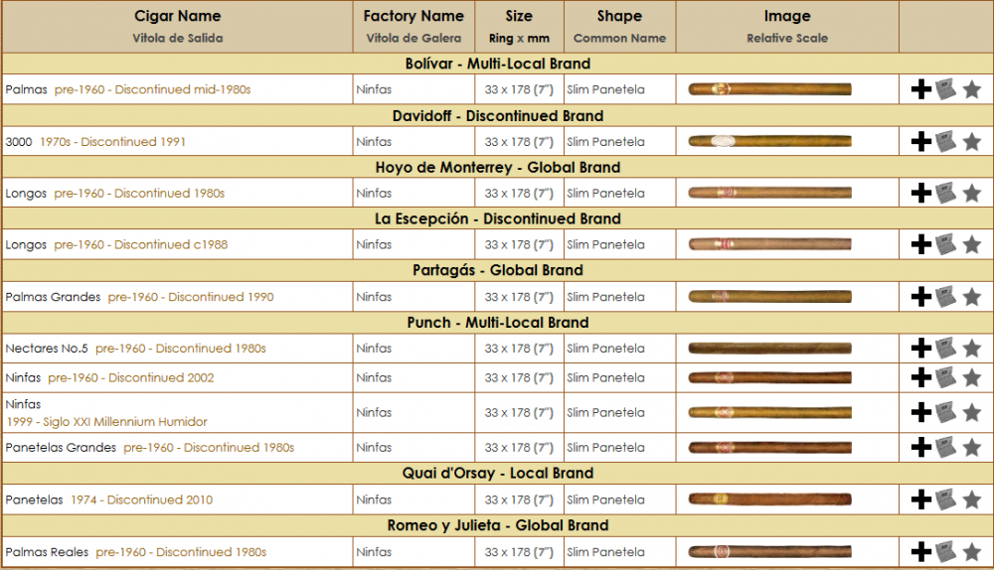
Task: Click the Shape column header
Action: pos(619,26)
